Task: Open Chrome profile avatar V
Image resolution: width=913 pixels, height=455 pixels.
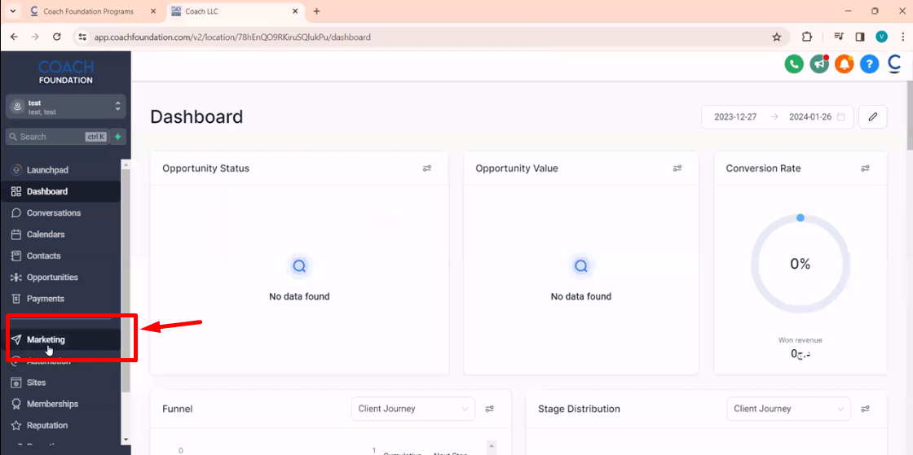Action: coord(881,37)
